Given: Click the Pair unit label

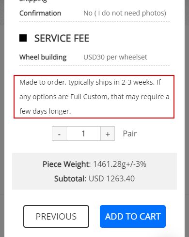Looking at the screenshot, I should 130,133.
